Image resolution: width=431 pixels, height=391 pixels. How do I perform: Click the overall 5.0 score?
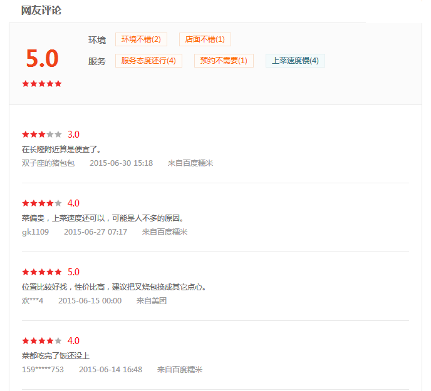click(43, 58)
